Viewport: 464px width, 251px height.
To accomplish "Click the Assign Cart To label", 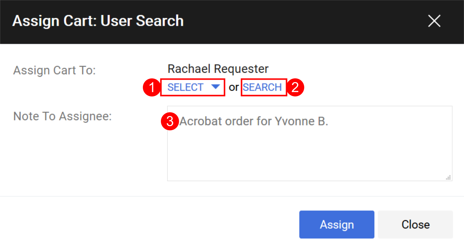I will [x=54, y=70].
